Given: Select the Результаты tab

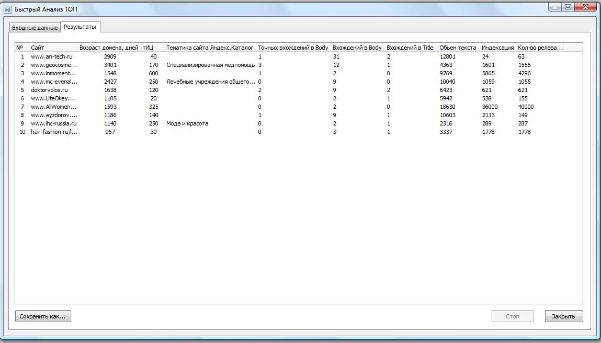Looking at the screenshot, I should coord(80,27).
